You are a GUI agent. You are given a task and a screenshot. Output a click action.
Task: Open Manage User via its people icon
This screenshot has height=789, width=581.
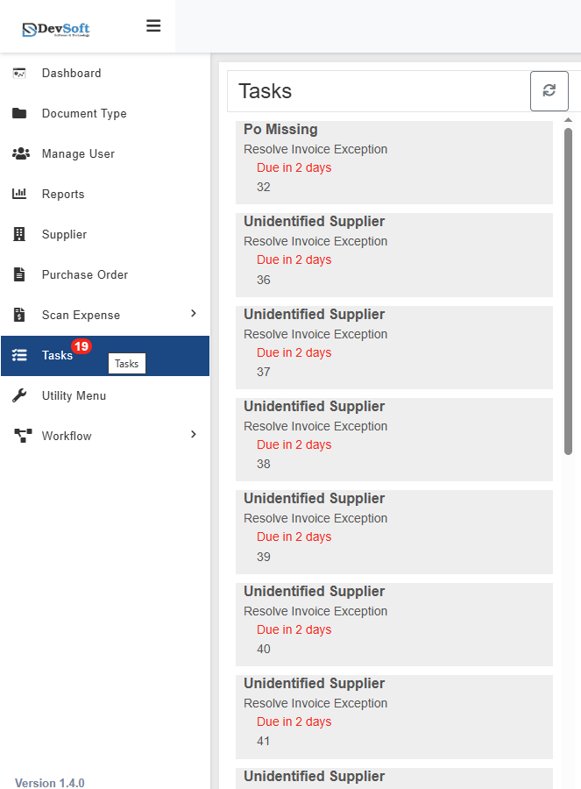pos(21,153)
